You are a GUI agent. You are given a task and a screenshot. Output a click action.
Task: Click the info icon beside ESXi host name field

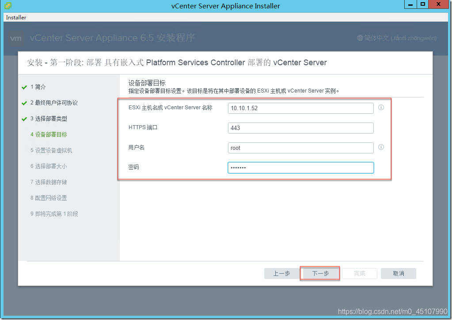[381, 108]
